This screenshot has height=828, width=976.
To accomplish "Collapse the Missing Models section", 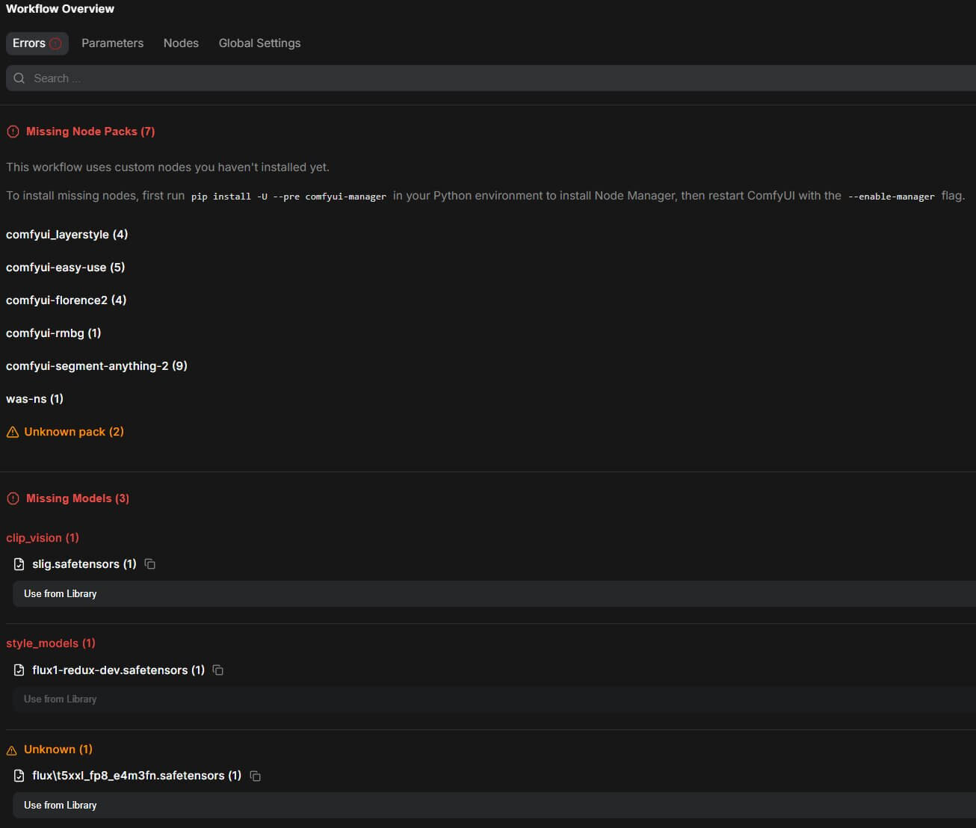I will [x=78, y=498].
